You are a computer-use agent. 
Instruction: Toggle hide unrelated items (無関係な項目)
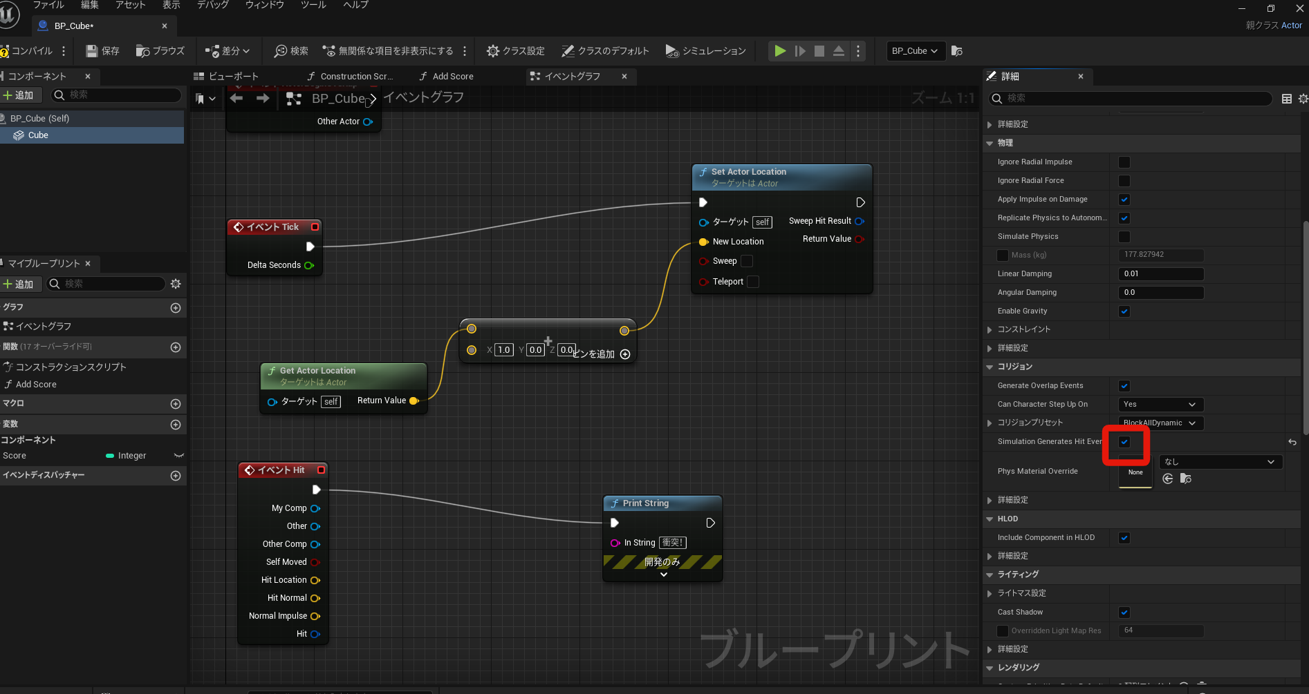pyautogui.click(x=388, y=51)
